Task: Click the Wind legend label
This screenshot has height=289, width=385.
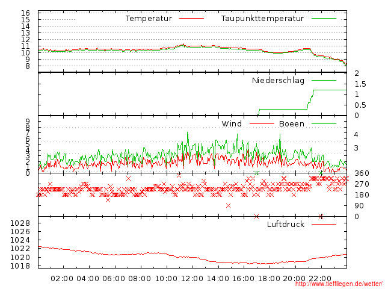Action: pyautogui.click(x=232, y=124)
